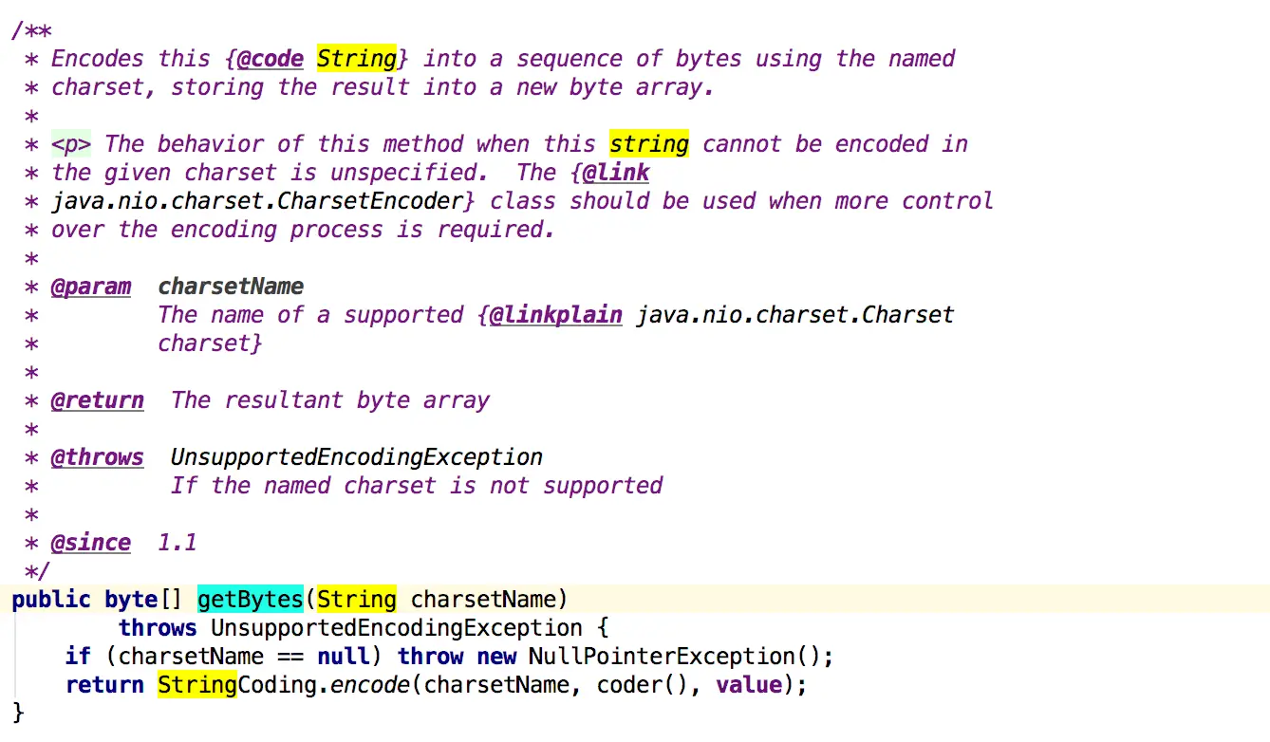
Task: Click the @throws Javadoc tag
Action: click(x=98, y=457)
